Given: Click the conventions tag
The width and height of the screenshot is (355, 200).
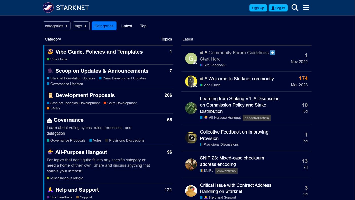Looking at the screenshot, I should tap(226, 171).
